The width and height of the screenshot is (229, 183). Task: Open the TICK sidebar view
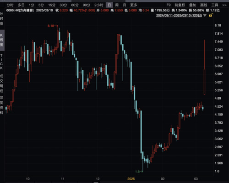click(x=1, y=62)
